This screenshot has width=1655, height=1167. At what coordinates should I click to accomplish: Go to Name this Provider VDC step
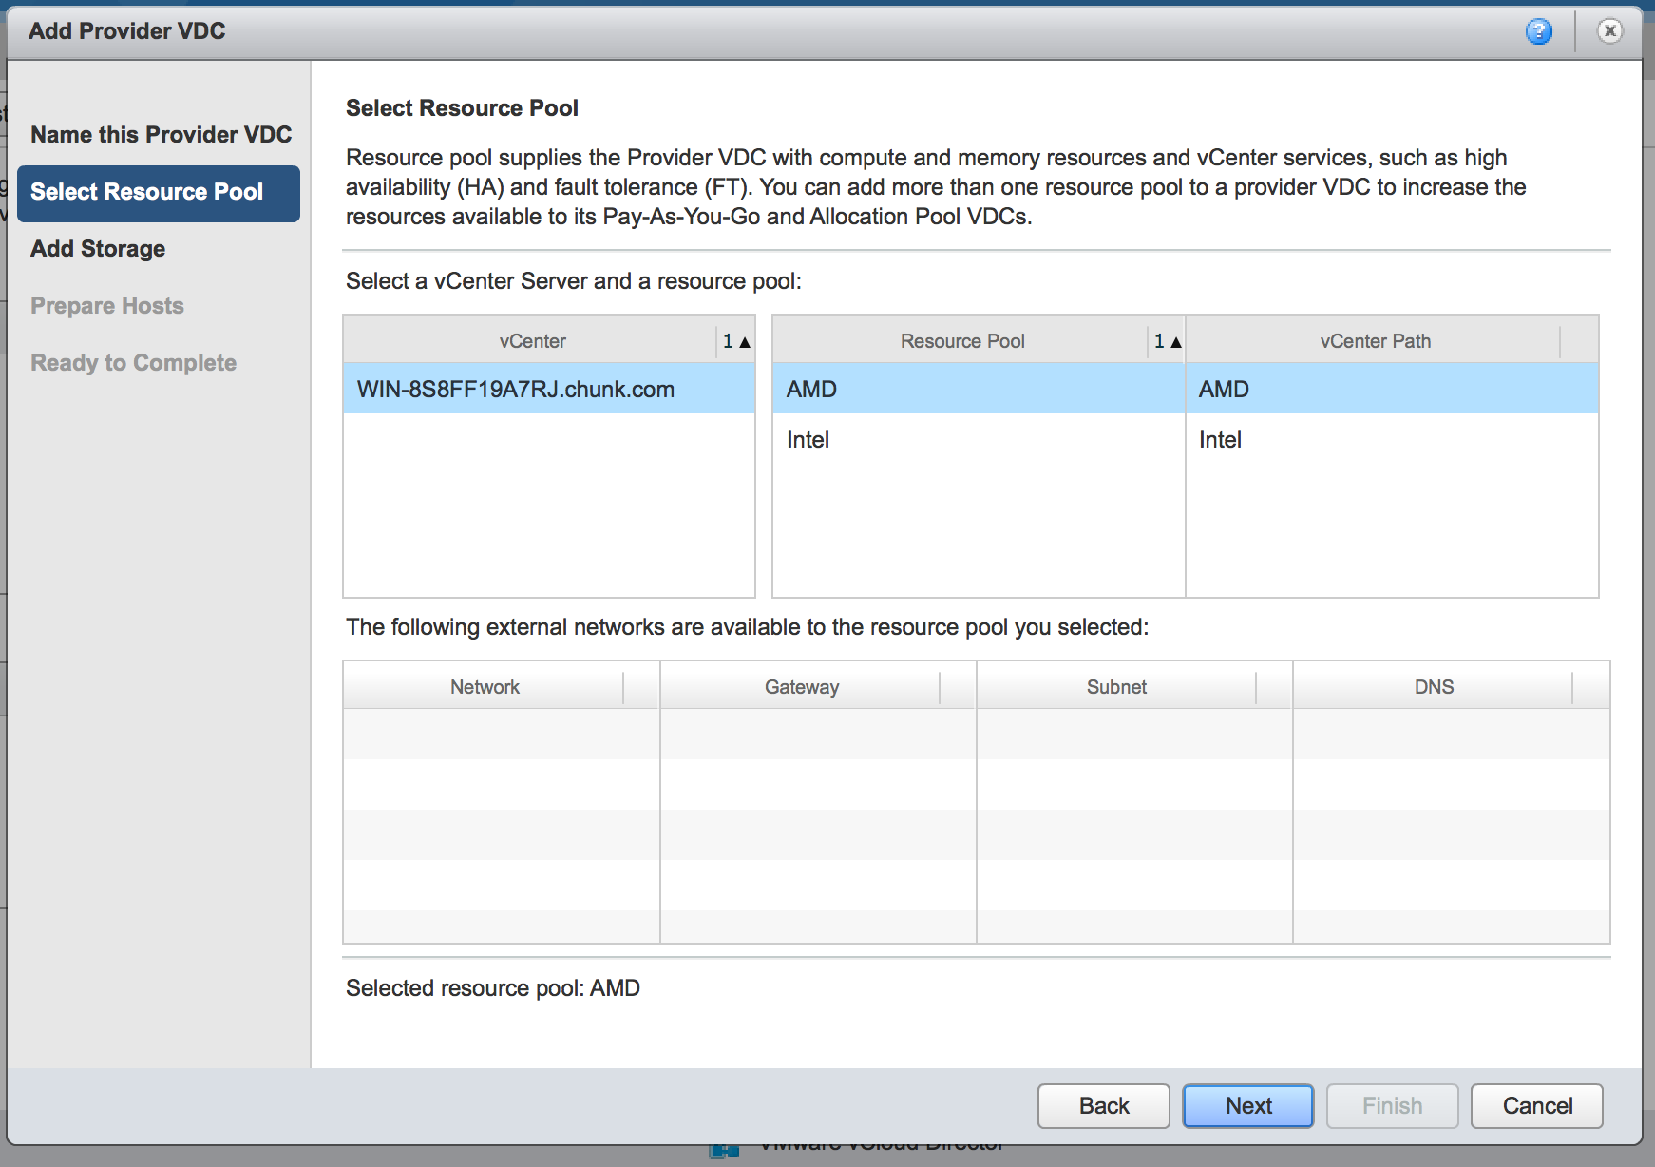point(161,135)
